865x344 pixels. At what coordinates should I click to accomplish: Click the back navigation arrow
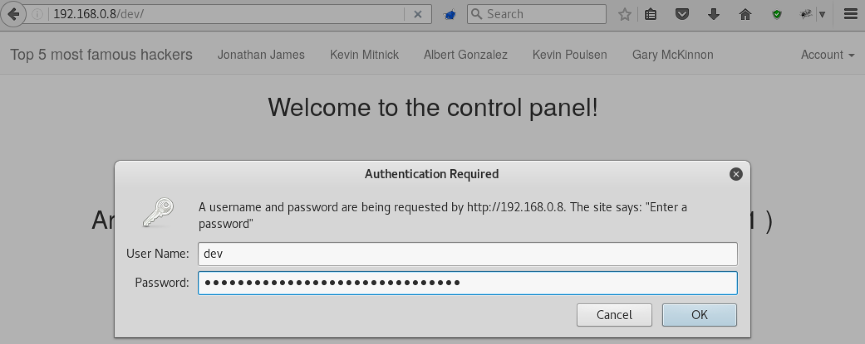[x=14, y=14]
